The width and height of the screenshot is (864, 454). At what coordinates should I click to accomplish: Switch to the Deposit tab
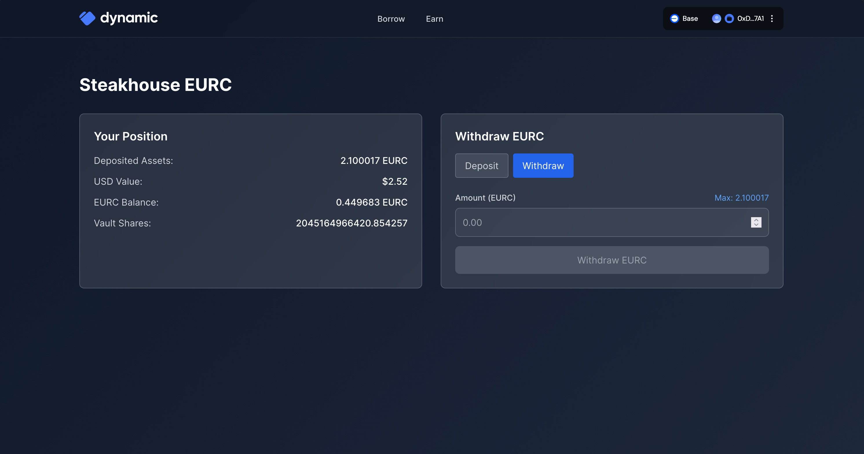[x=481, y=166]
